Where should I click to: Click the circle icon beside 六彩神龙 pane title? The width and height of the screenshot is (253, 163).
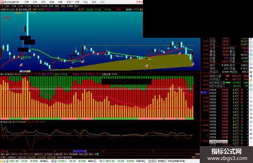point(1,74)
